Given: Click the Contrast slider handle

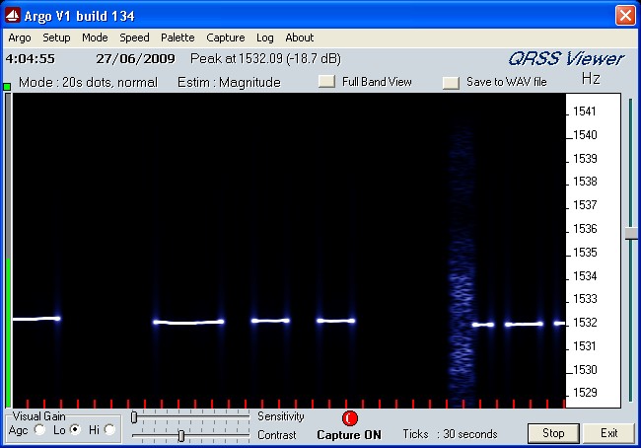Looking at the screenshot, I should pos(180,435).
